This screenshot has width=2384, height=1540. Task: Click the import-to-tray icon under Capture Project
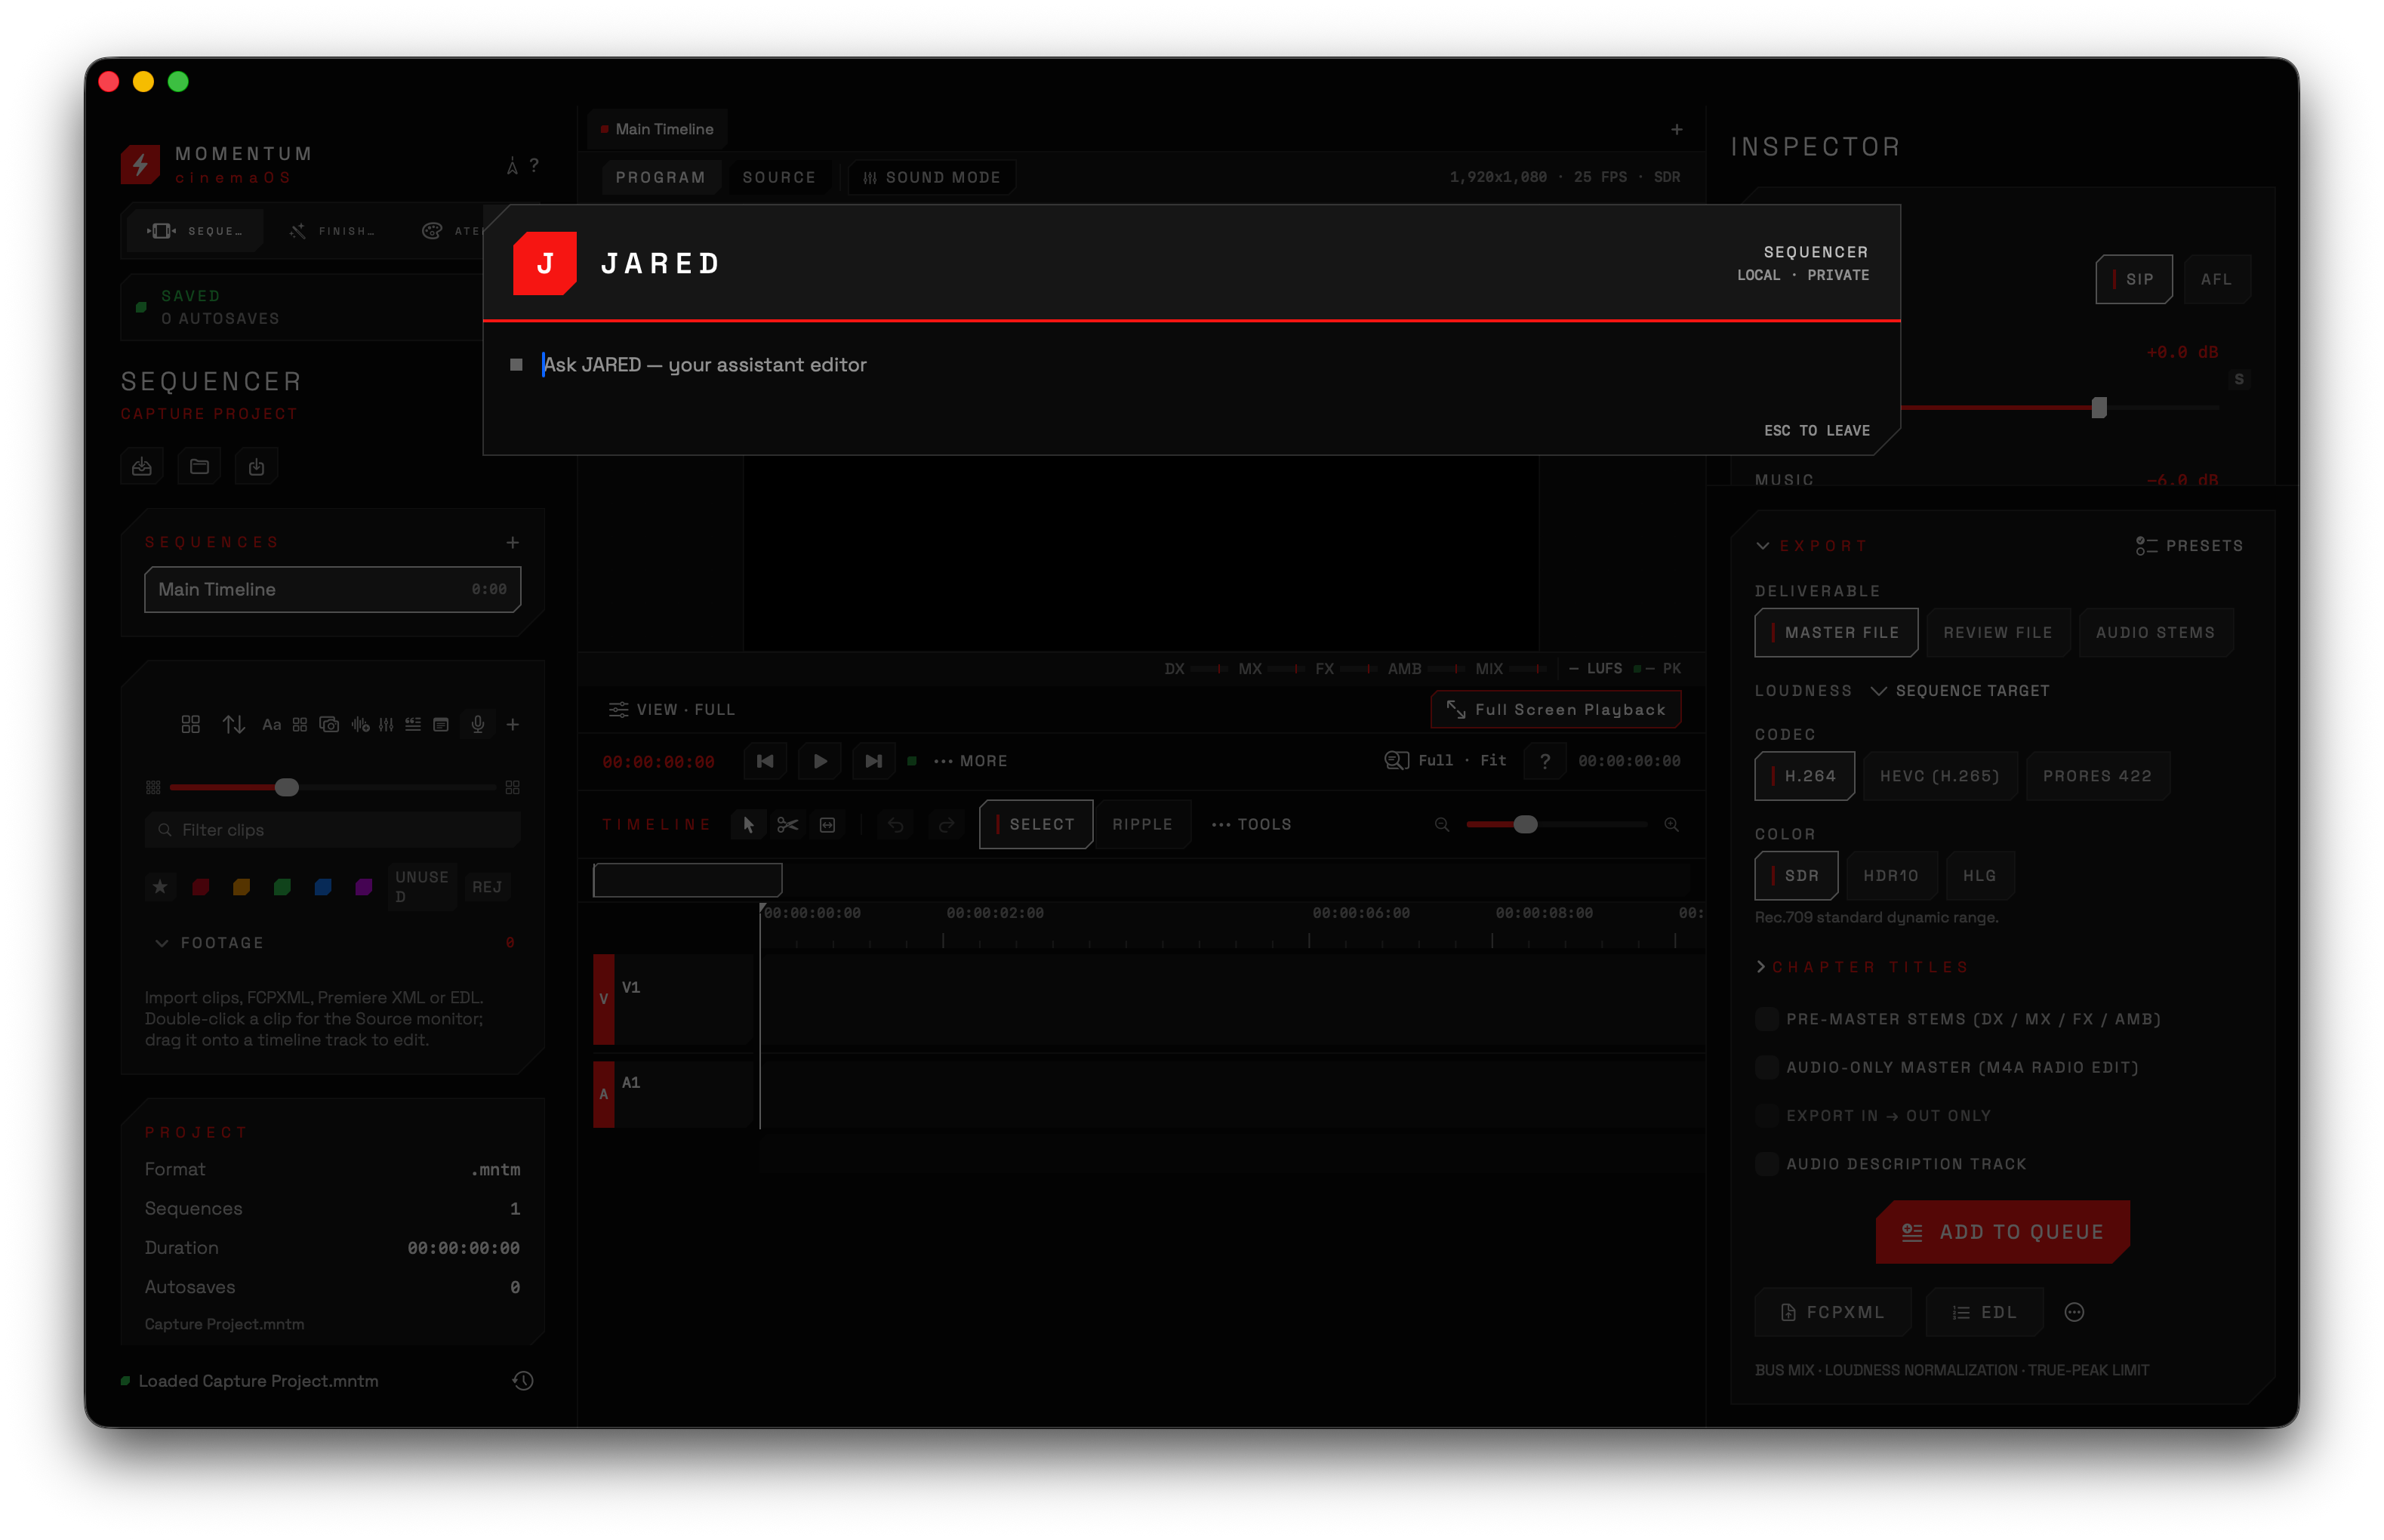click(142, 467)
